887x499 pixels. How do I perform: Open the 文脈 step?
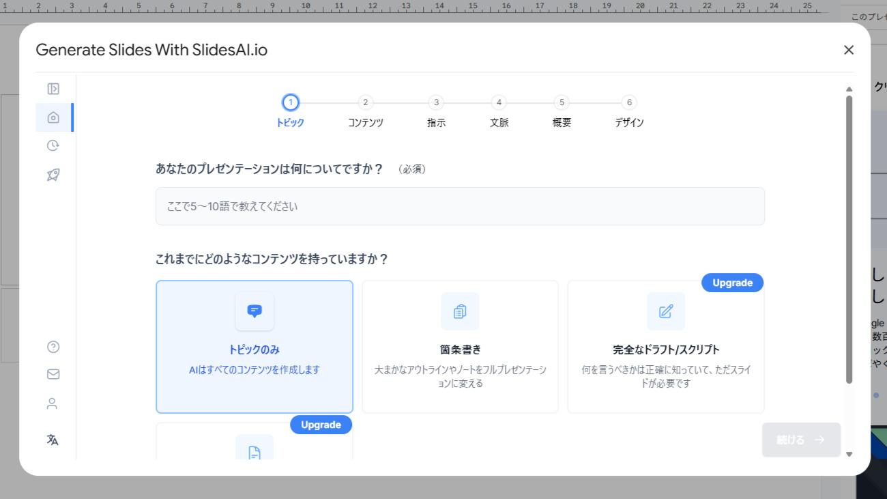point(499,102)
